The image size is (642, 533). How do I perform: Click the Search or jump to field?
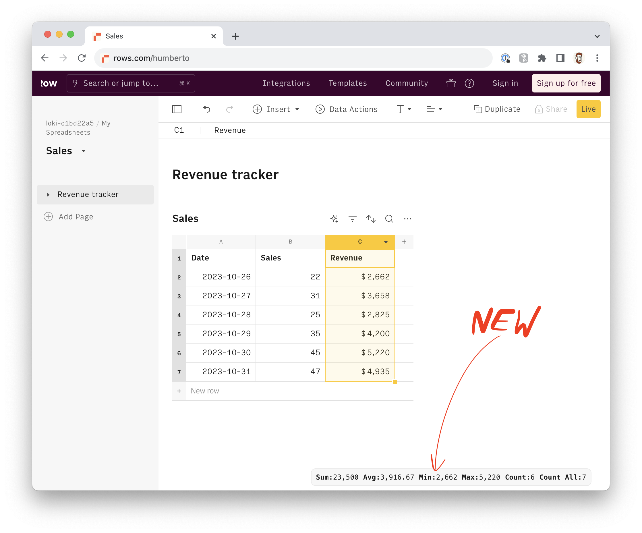click(x=131, y=83)
